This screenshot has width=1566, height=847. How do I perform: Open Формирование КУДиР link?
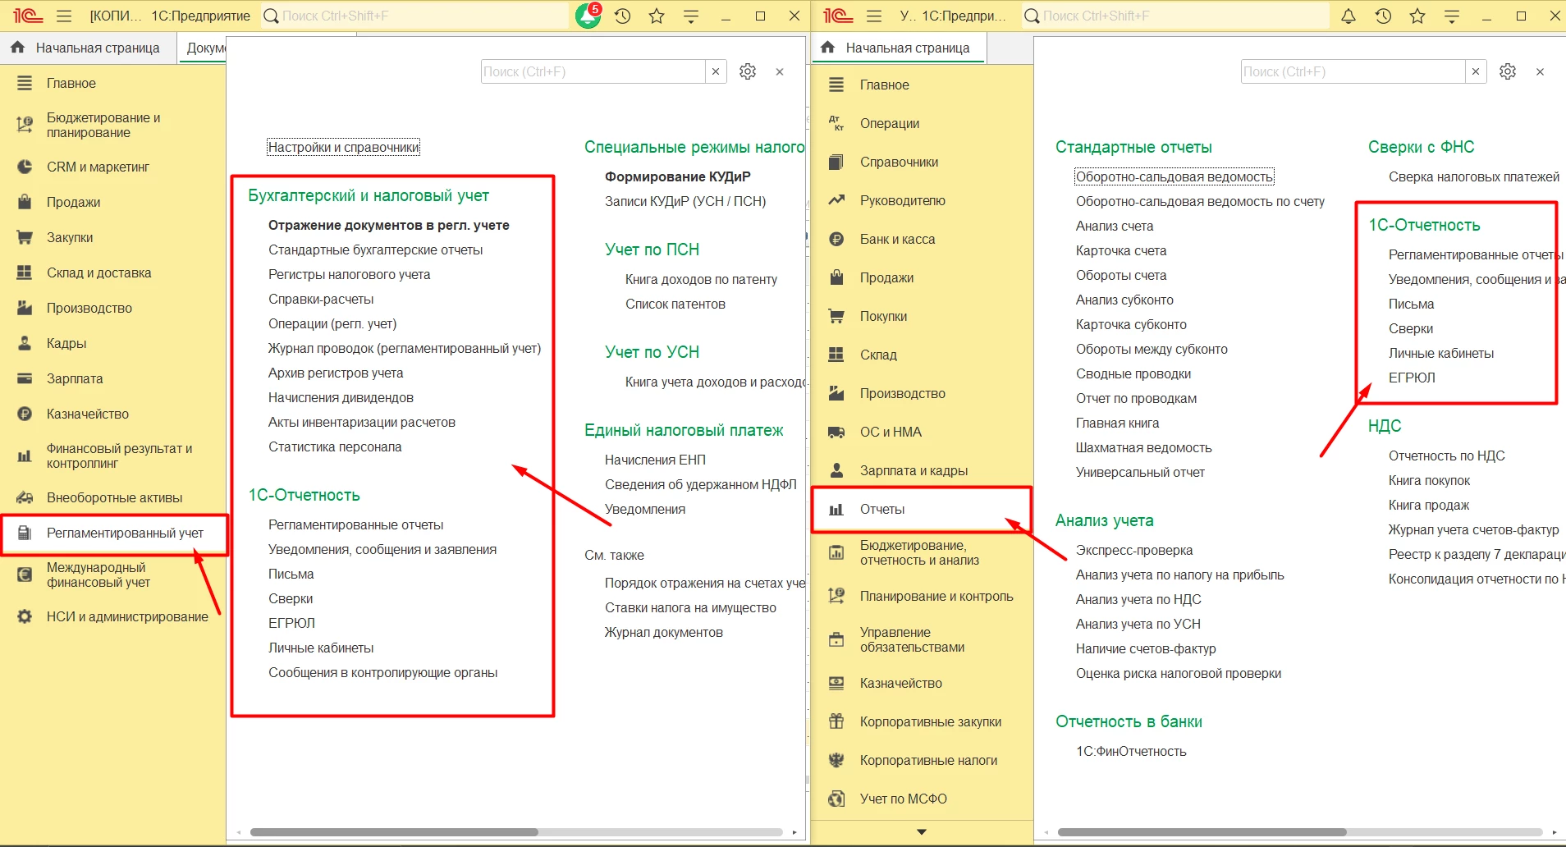click(678, 176)
